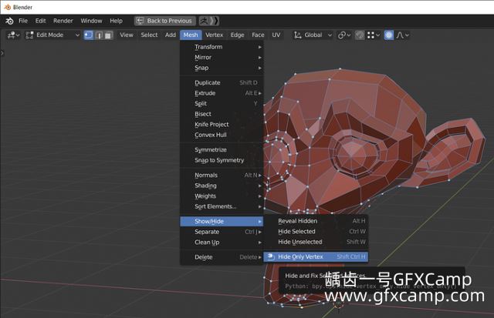494x318 pixels.
Task: Expand the Separate submenu
Action: [x=222, y=232]
